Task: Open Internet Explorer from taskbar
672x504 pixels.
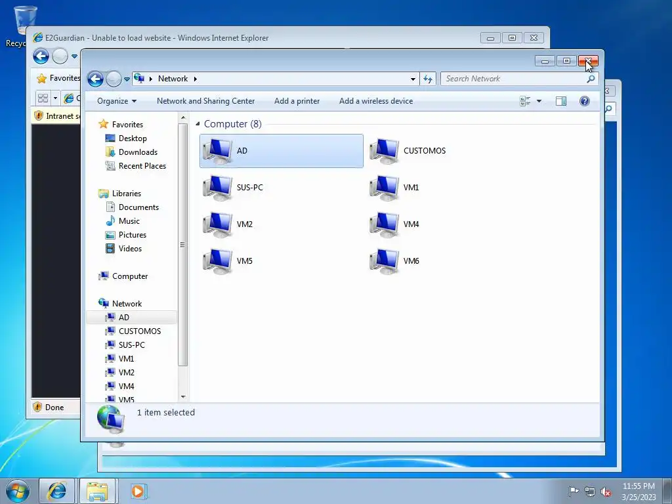Action: 57,491
